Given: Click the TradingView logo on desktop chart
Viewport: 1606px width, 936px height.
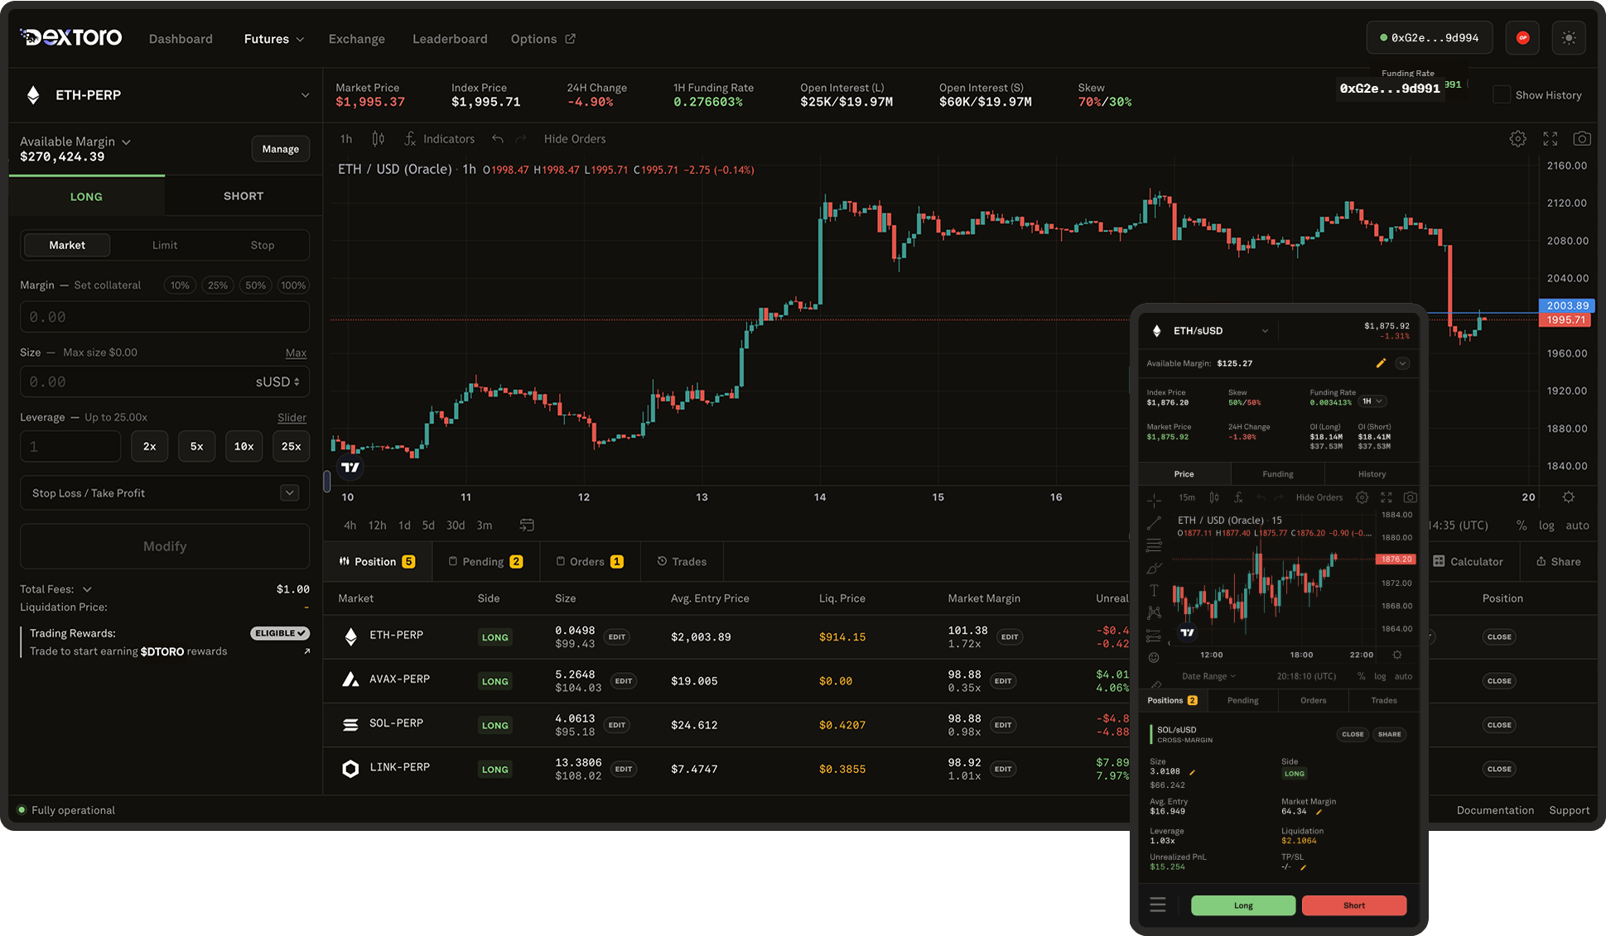Looking at the screenshot, I should click(x=350, y=468).
